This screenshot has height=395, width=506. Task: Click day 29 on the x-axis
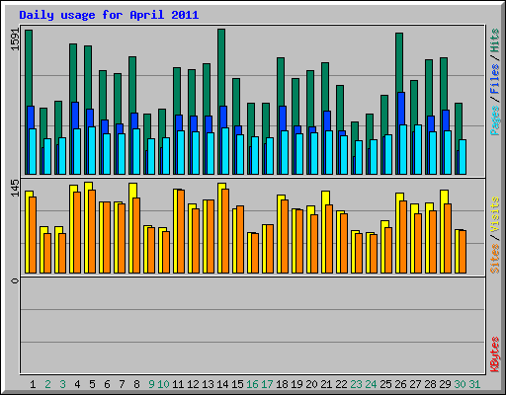click(x=445, y=384)
